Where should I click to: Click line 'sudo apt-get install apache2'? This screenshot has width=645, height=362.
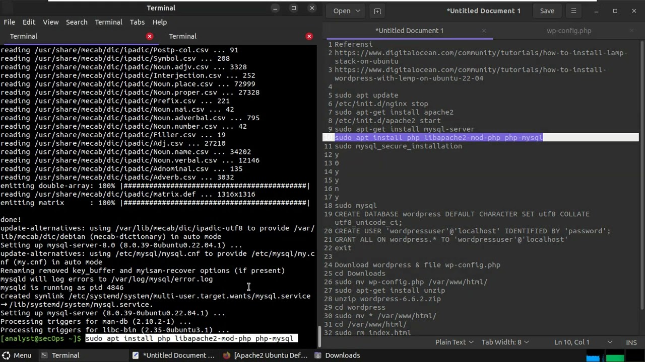coord(394,112)
